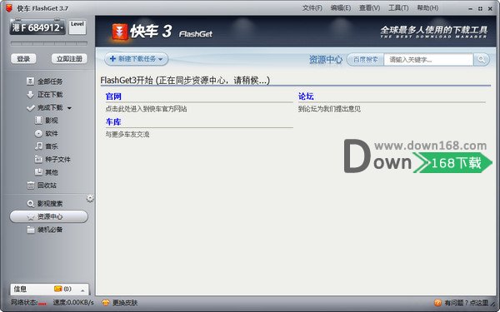Click the 立即注册 button
The height and width of the screenshot is (312, 500).
point(69,59)
